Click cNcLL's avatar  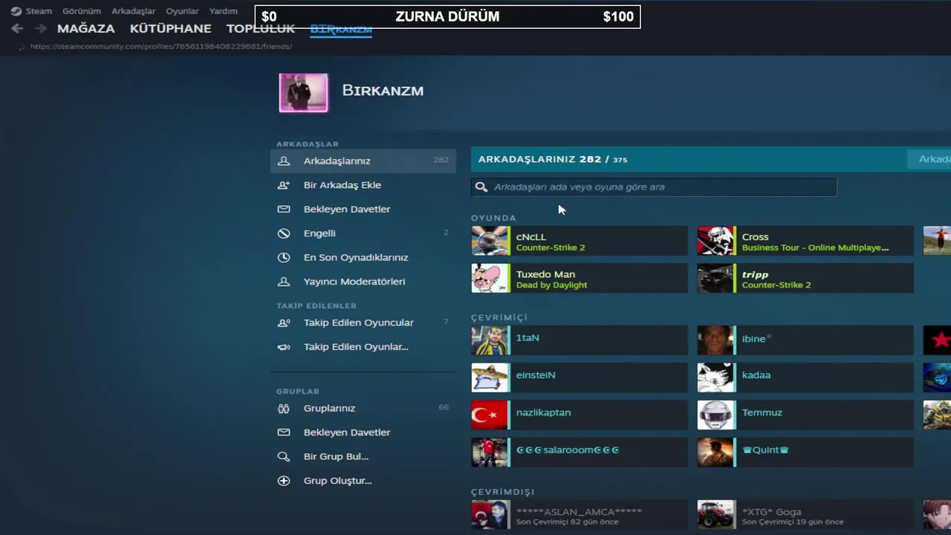(x=490, y=241)
